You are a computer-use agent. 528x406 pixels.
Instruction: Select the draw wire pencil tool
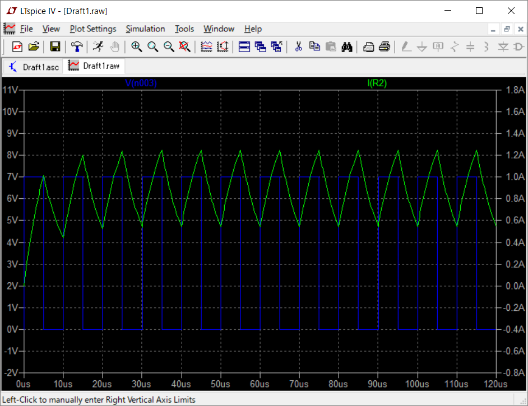pyautogui.click(x=406, y=46)
